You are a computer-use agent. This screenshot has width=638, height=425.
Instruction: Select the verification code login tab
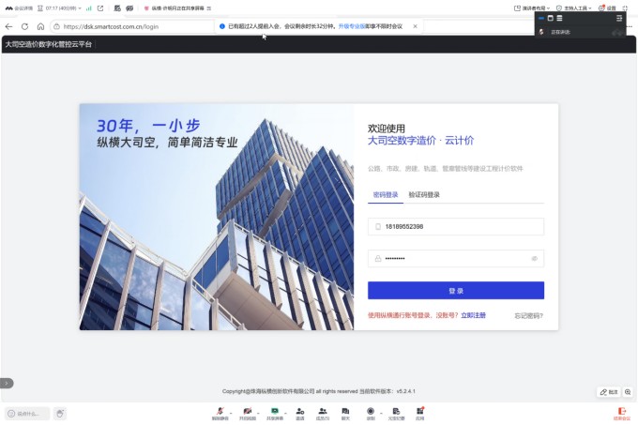tap(424, 195)
